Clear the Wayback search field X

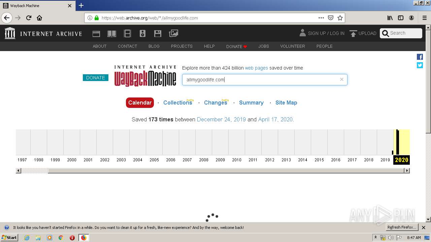pyautogui.click(x=342, y=79)
